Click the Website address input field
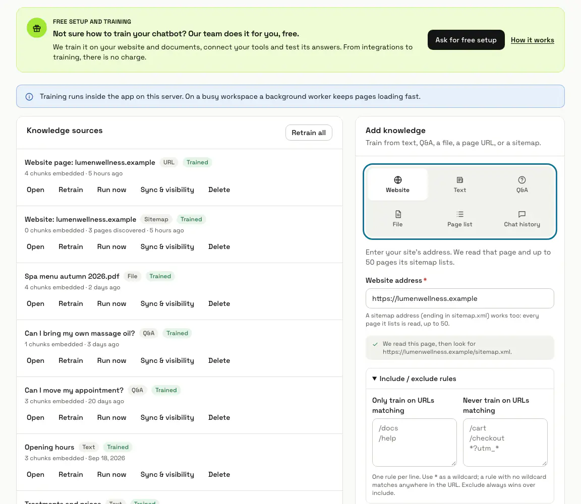 (x=460, y=298)
